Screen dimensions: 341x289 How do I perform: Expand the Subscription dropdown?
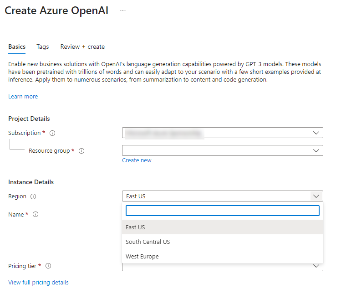[x=223, y=133]
